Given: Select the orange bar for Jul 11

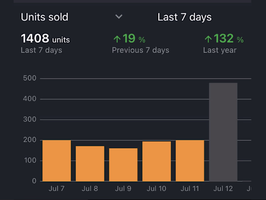Looking at the screenshot, I should (190, 160).
